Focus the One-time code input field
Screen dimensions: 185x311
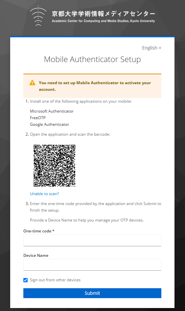92,240
